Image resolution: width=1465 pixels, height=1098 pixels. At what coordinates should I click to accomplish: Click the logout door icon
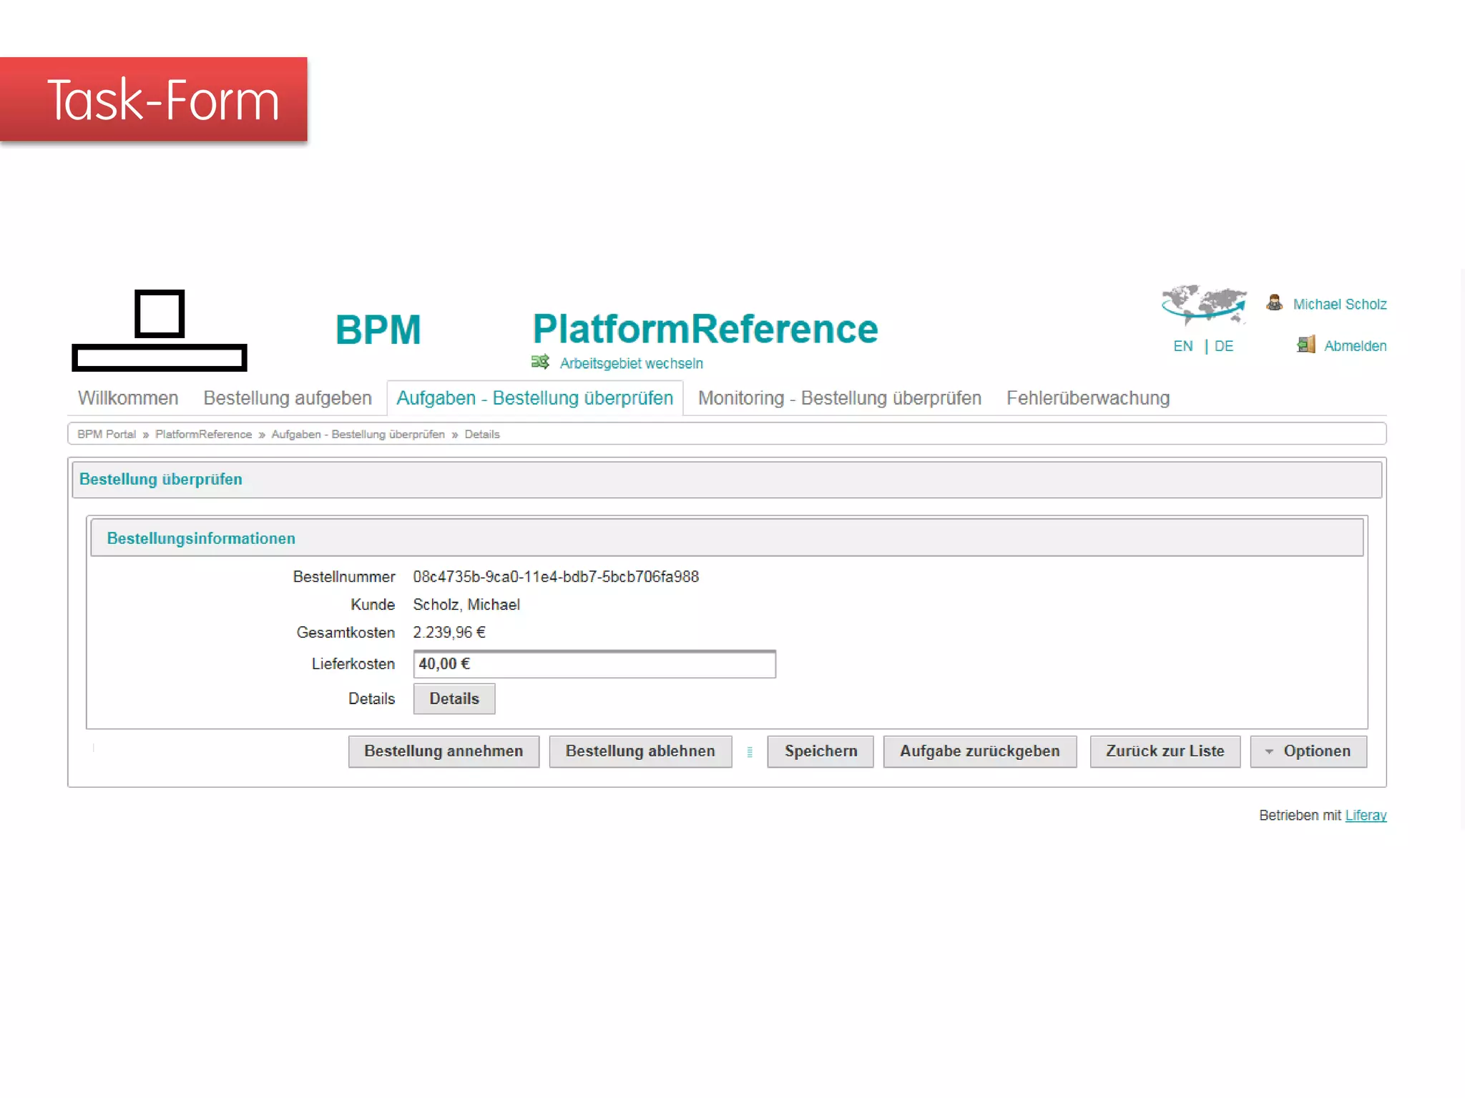point(1305,345)
